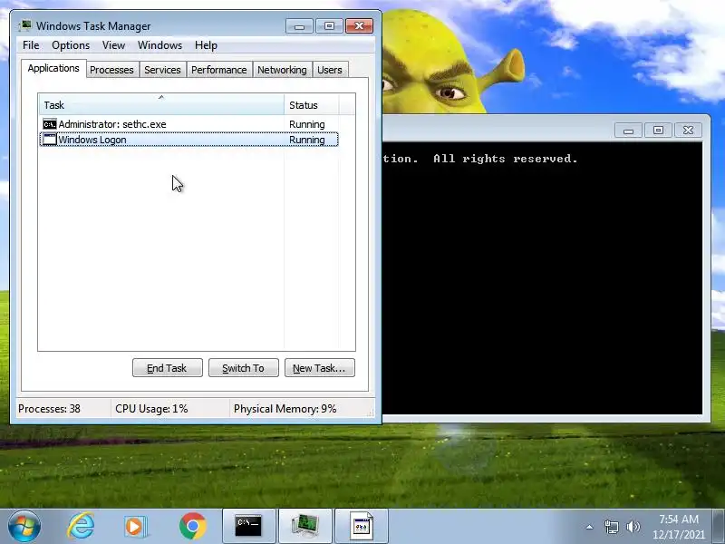The width and height of the screenshot is (725, 544).
Task: Open the File menu
Action: click(31, 45)
